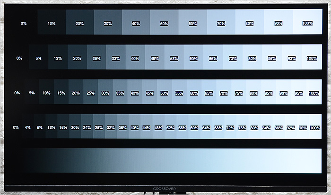Viewport: 331px width, 195px height.
Task: Click the 95% gray step
Action: point(298,93)
